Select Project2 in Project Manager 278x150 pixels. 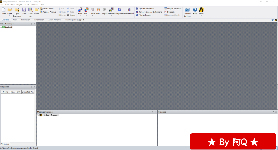[x=9, y=27]
